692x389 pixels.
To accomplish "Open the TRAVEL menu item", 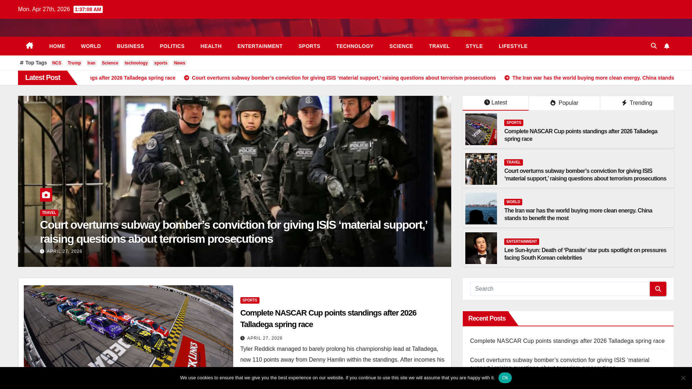I will coord(439,46).
